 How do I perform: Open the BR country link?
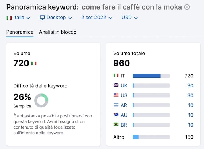pos(124,125)
